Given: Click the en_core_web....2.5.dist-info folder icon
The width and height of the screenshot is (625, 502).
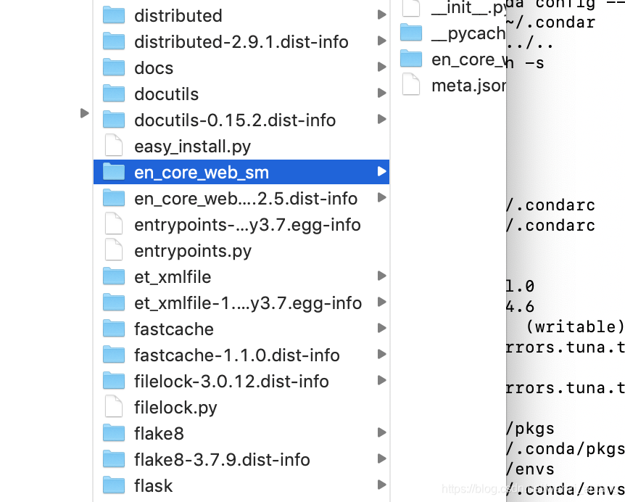Looking at the screenshot, I should coord(114,198).
